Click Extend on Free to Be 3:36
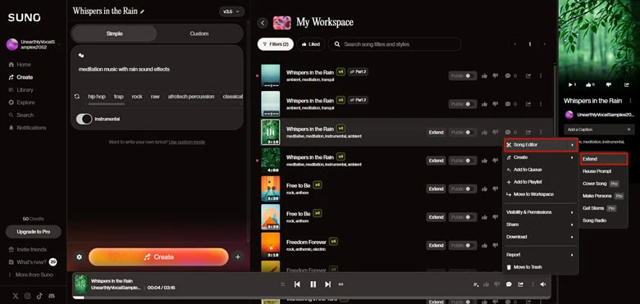 click(436, 189)
